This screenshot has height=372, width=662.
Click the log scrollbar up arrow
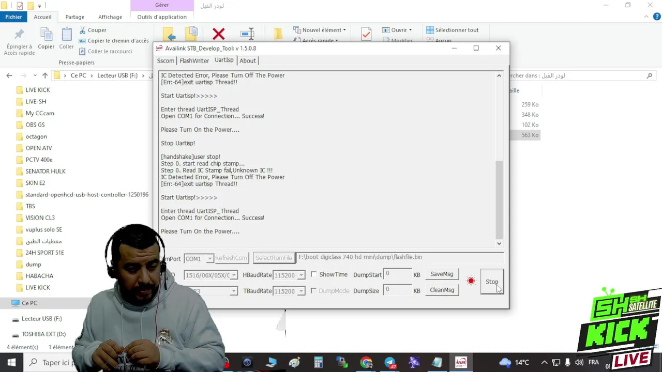click(499, 75)
